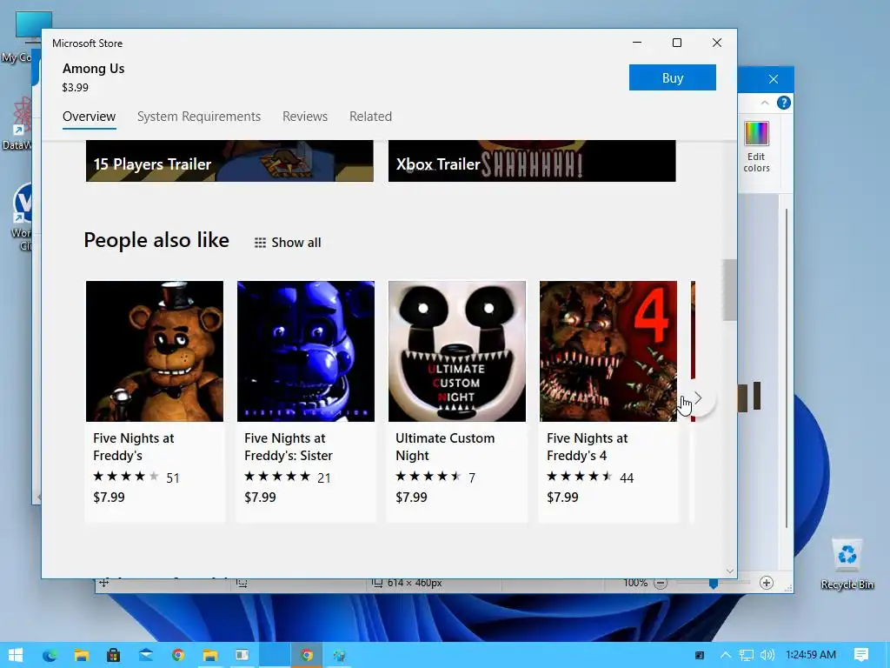Open the first File Explorer taskbar icon

click(x=82, y=655)
